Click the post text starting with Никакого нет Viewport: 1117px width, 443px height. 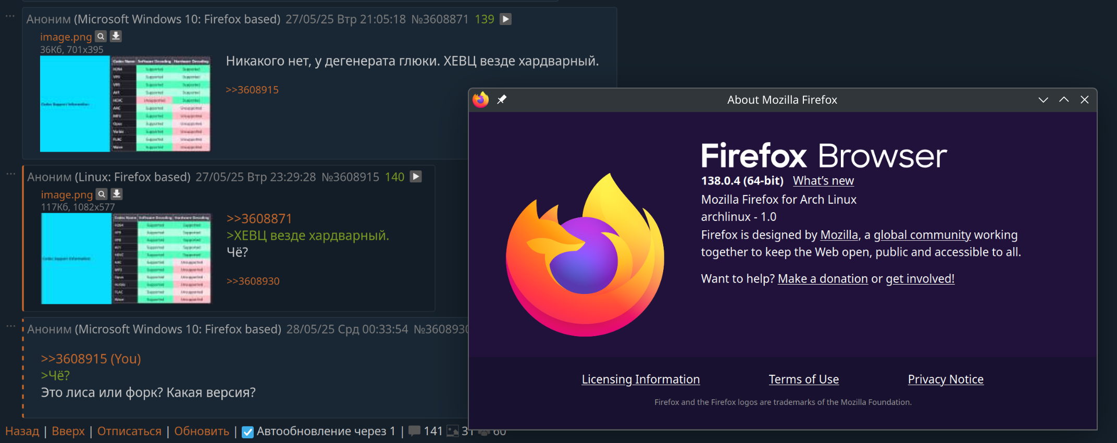tap(413, 61)
